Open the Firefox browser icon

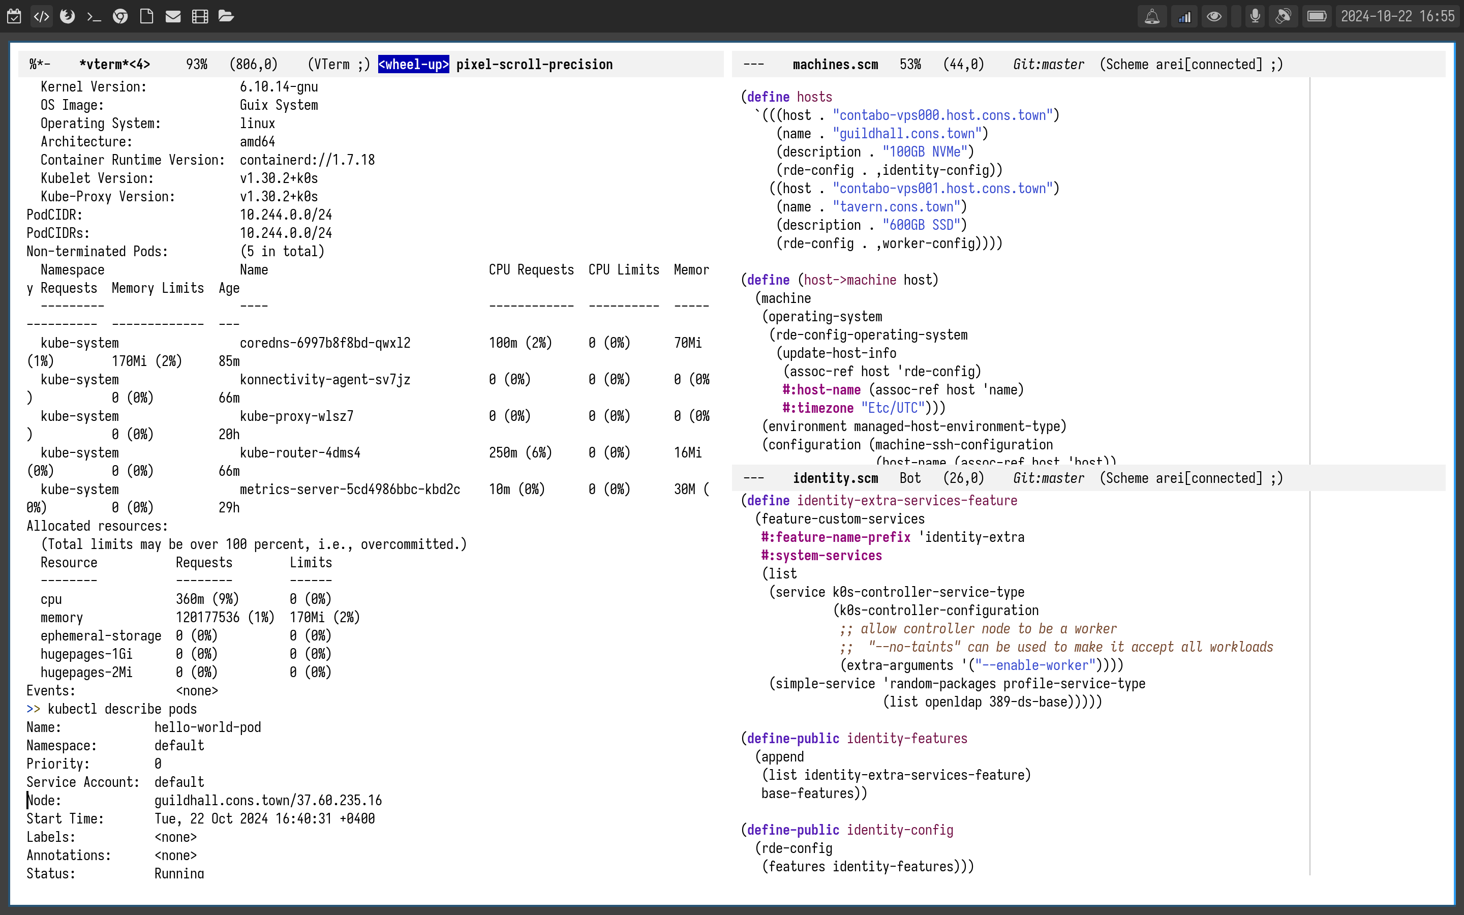(x=67, y=16)
